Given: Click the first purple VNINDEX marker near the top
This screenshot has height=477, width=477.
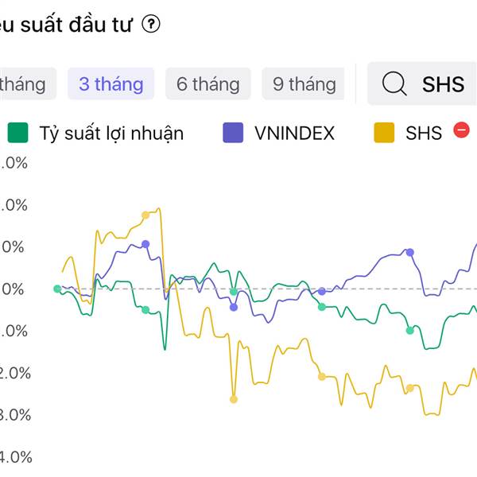Looking at the screenshot, I should [x=145, y=244].
